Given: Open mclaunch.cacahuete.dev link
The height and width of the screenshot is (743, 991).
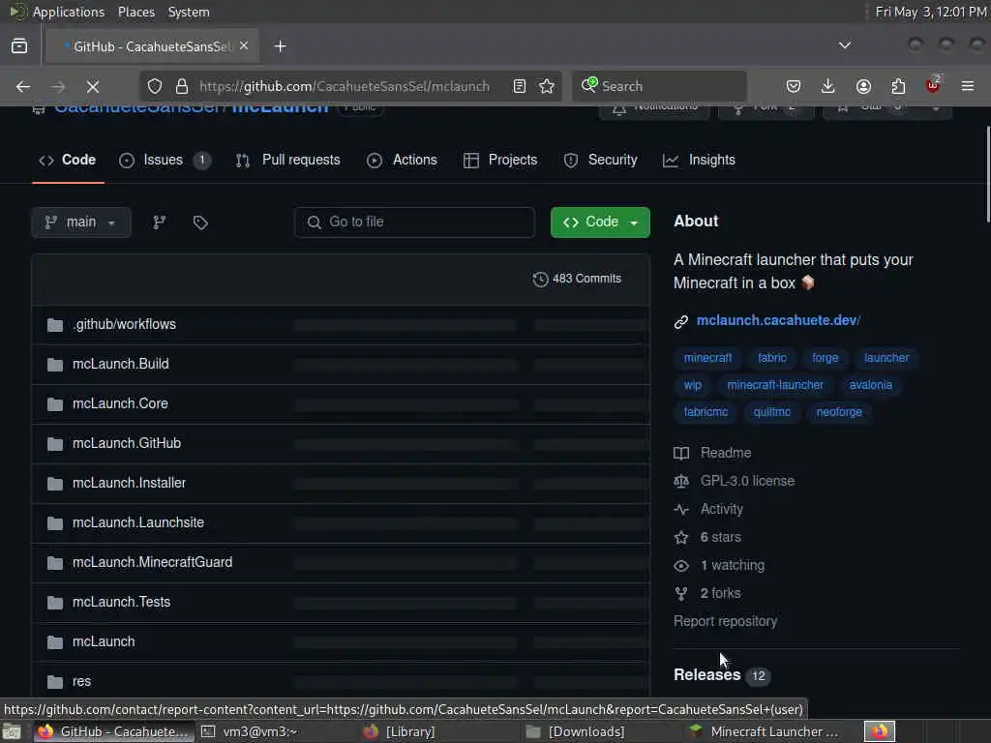Looking at the screenshot, I should point(778,320).
